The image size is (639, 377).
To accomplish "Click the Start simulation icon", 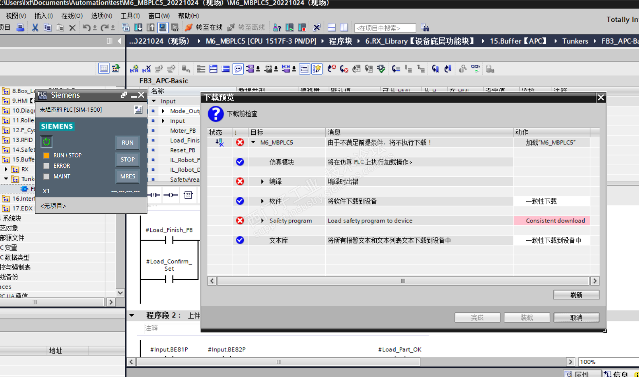I will pyautogui.click(x=163, y=28).
